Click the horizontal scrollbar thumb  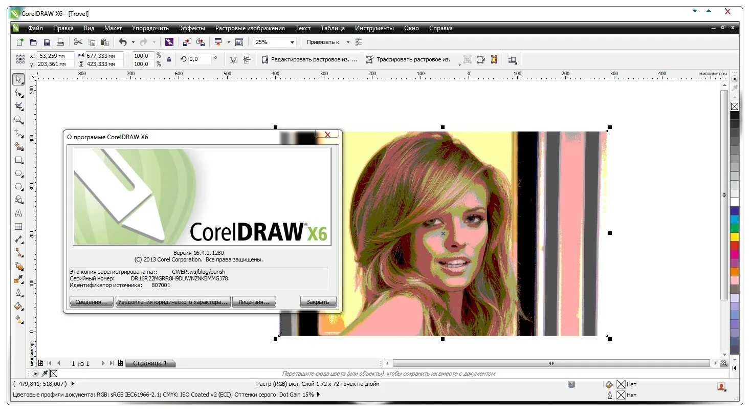click(551, 363)
